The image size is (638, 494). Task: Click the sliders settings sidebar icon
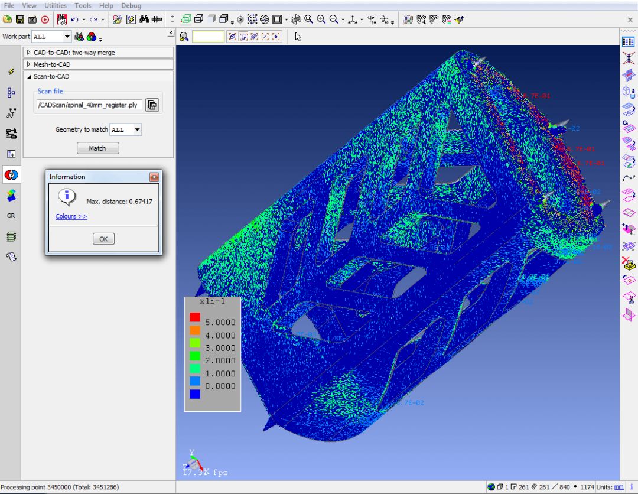(x=11, y=134)
